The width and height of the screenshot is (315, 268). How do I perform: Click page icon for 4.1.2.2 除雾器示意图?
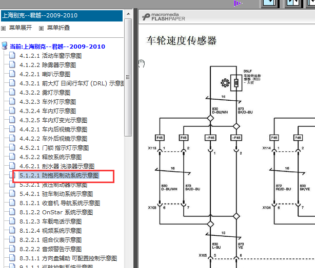12,64
